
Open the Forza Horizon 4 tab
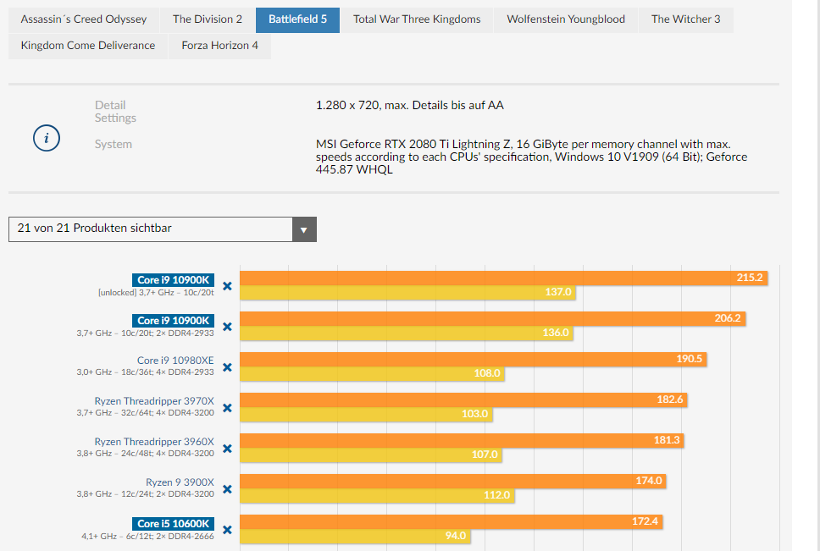tap(219, 46)
